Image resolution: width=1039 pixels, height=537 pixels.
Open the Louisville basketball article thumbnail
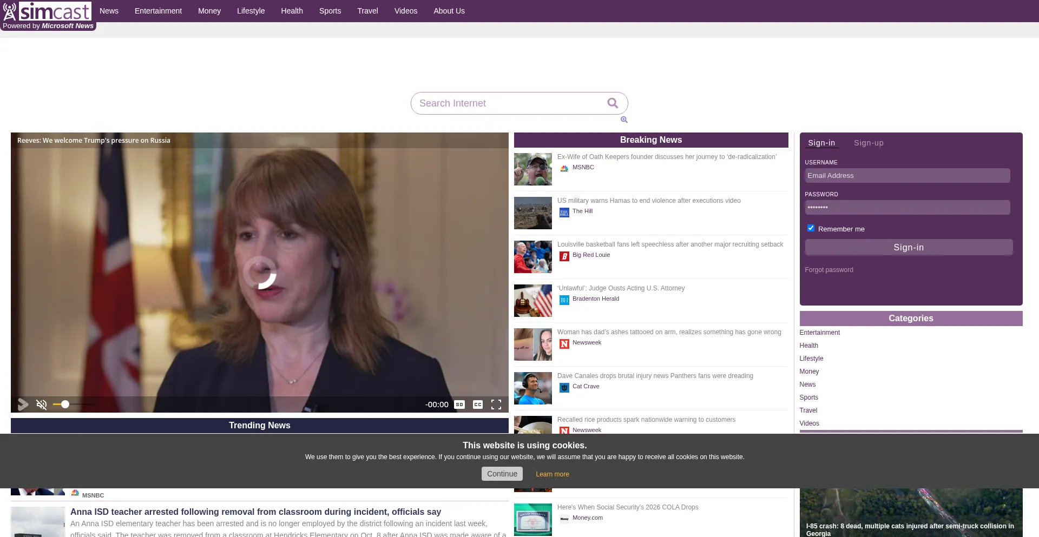(x=532, y=257)
